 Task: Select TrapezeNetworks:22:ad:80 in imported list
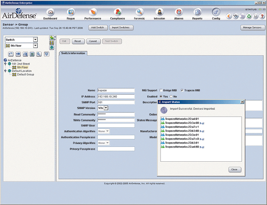coord(183,147)
